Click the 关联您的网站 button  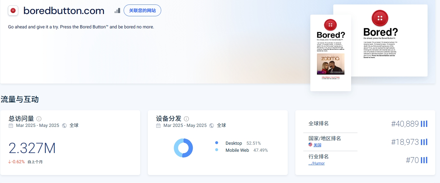(142, 11)
